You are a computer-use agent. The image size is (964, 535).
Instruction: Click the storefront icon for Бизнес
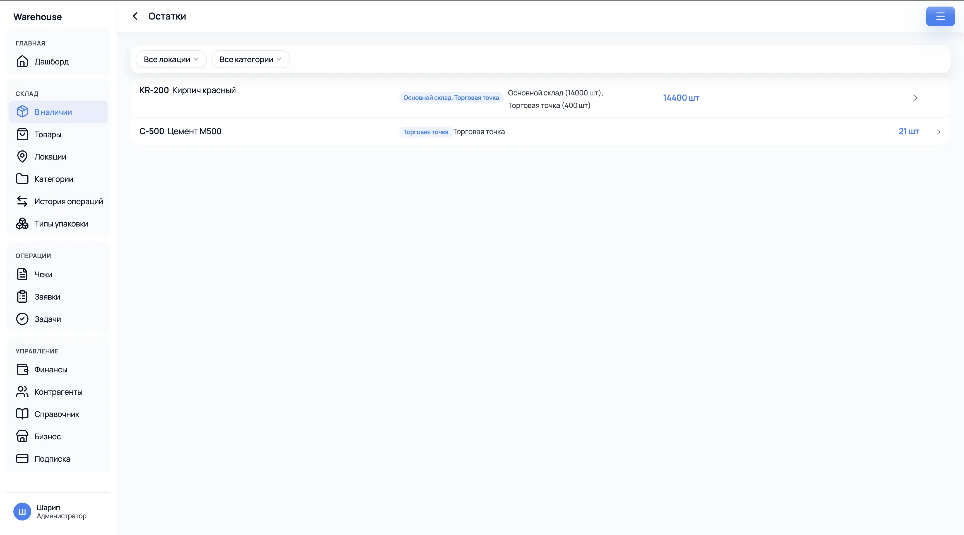(22, 436)
